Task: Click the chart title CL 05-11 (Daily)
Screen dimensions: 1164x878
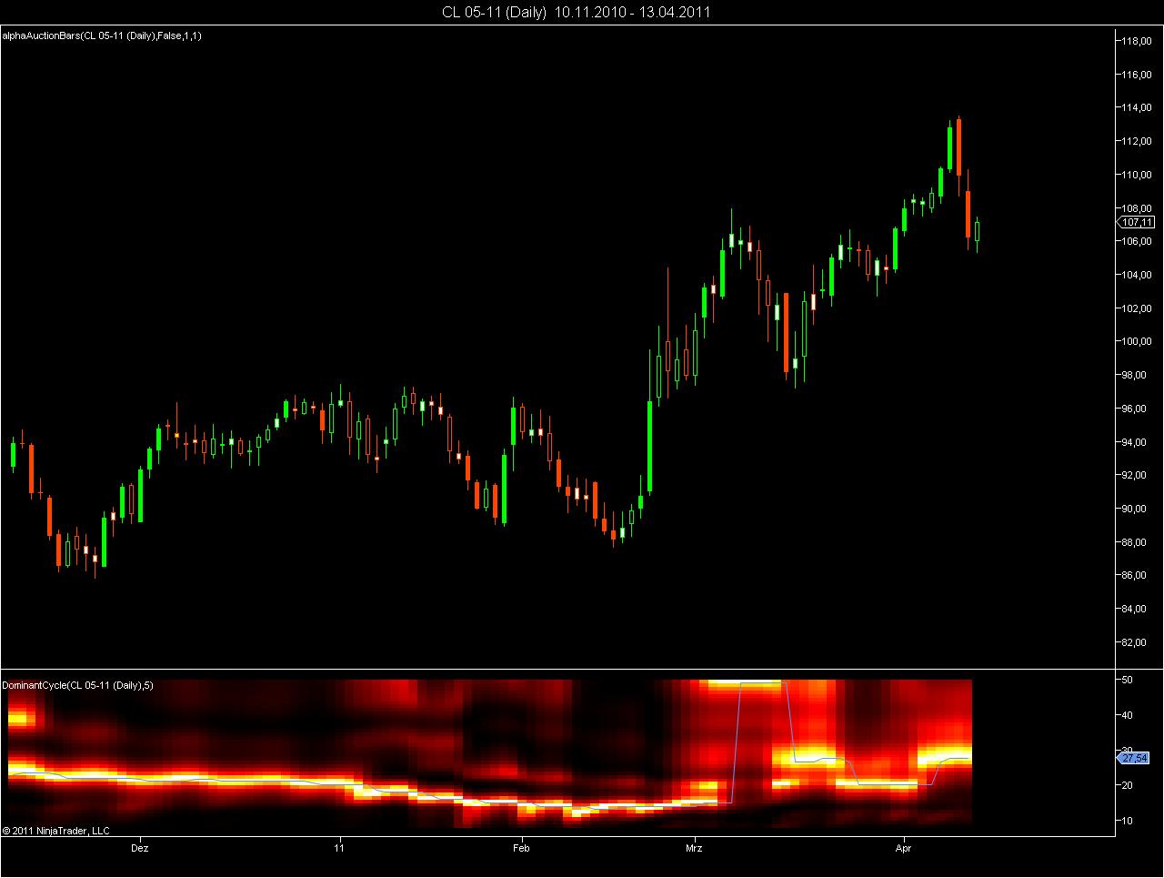Action: pos(494,12)
